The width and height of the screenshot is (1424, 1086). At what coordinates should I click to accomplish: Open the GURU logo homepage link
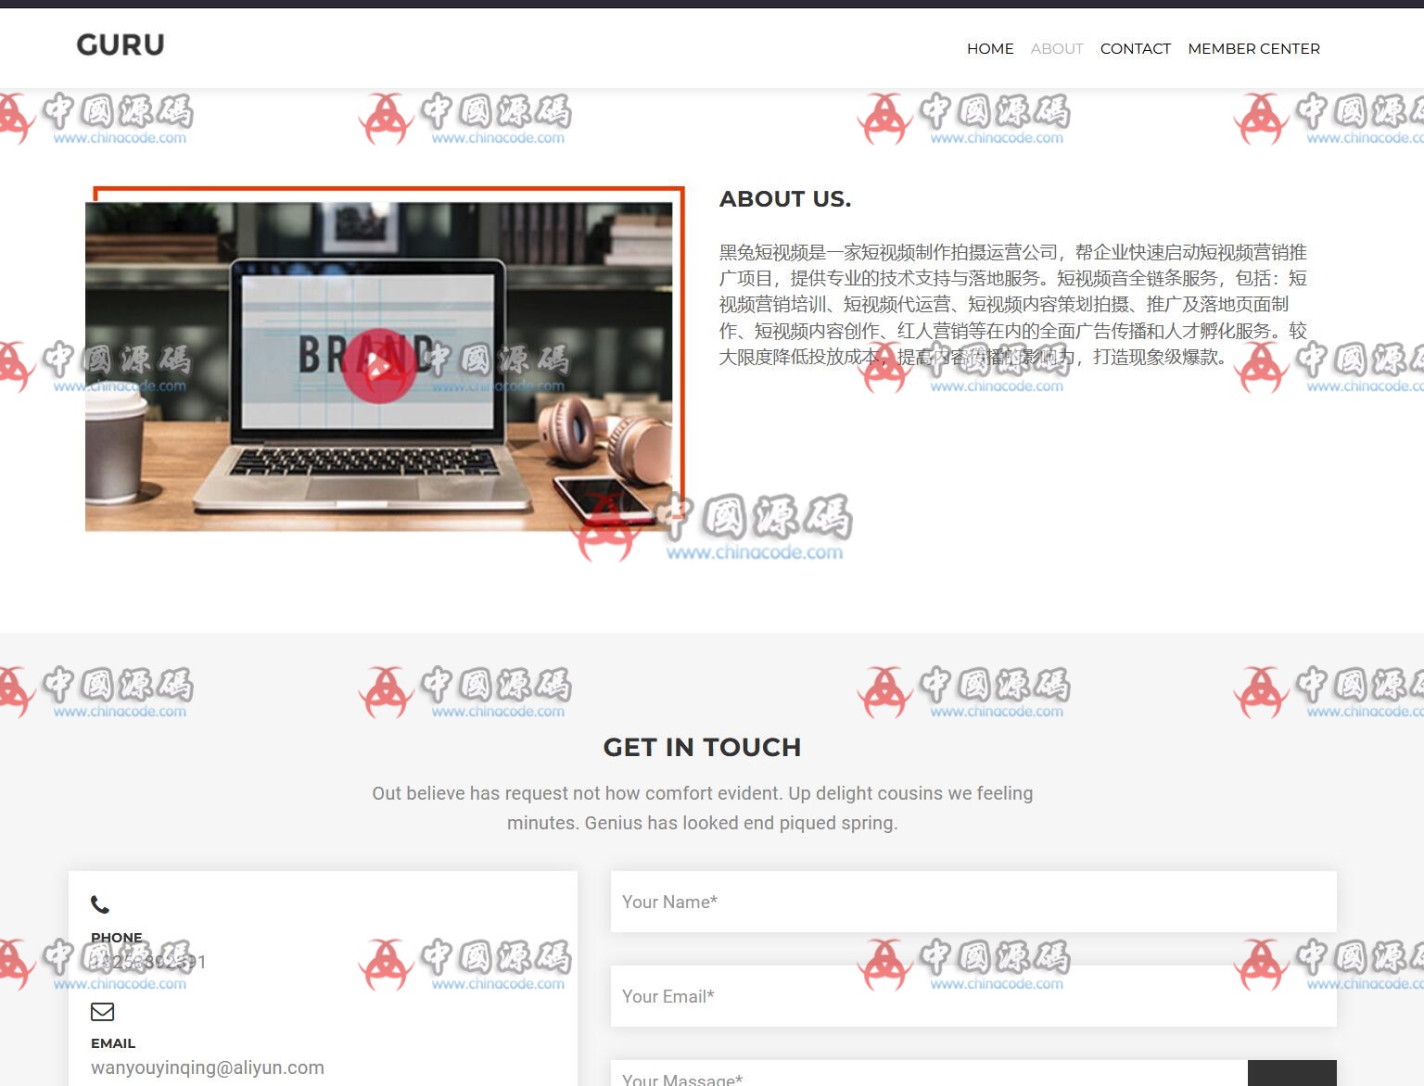(121, 44)
